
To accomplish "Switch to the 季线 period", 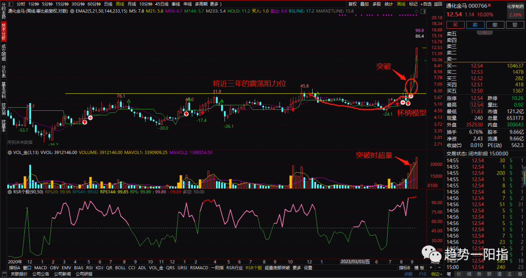I will 176,4.
